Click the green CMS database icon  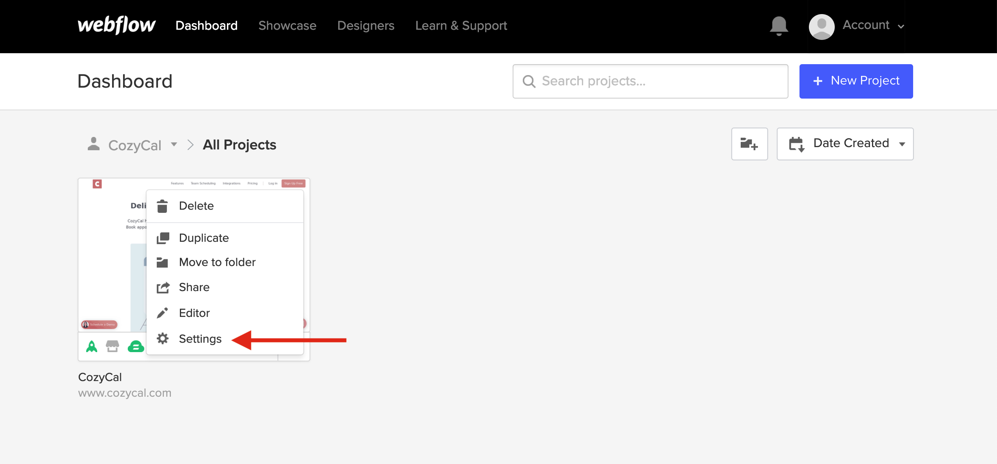[136, 346]
